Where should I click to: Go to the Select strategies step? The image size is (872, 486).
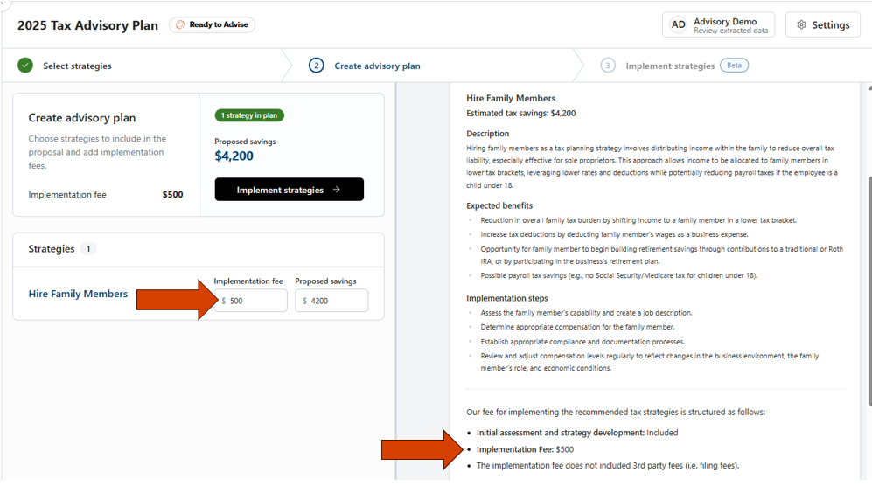[77, 66]
